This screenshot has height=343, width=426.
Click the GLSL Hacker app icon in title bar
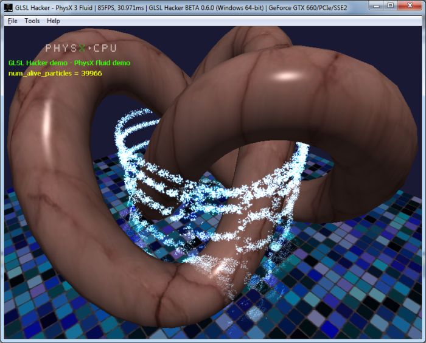[9, 8]
